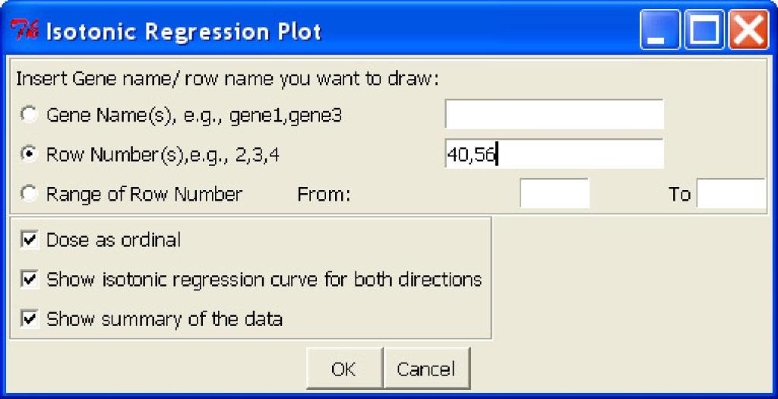The width and height of the screenshot is (778, 399).
Task: Click the 'From:' label text
Action: (x=324, y=195)
